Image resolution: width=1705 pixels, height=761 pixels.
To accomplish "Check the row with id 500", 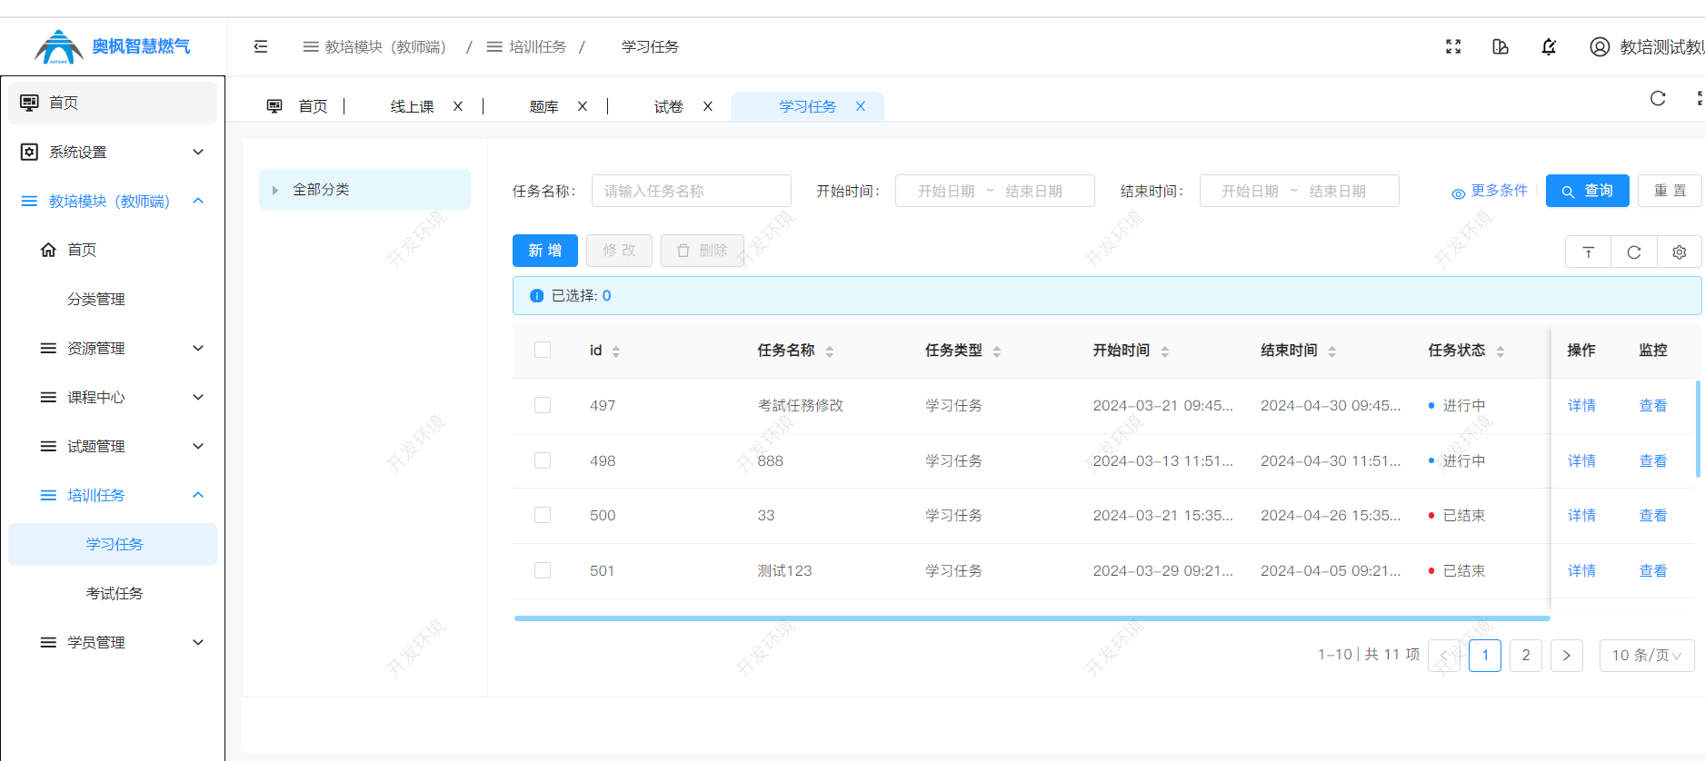I will click(x=543, y=515).
